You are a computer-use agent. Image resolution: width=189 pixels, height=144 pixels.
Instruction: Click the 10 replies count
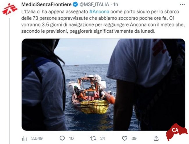point(71,138)
